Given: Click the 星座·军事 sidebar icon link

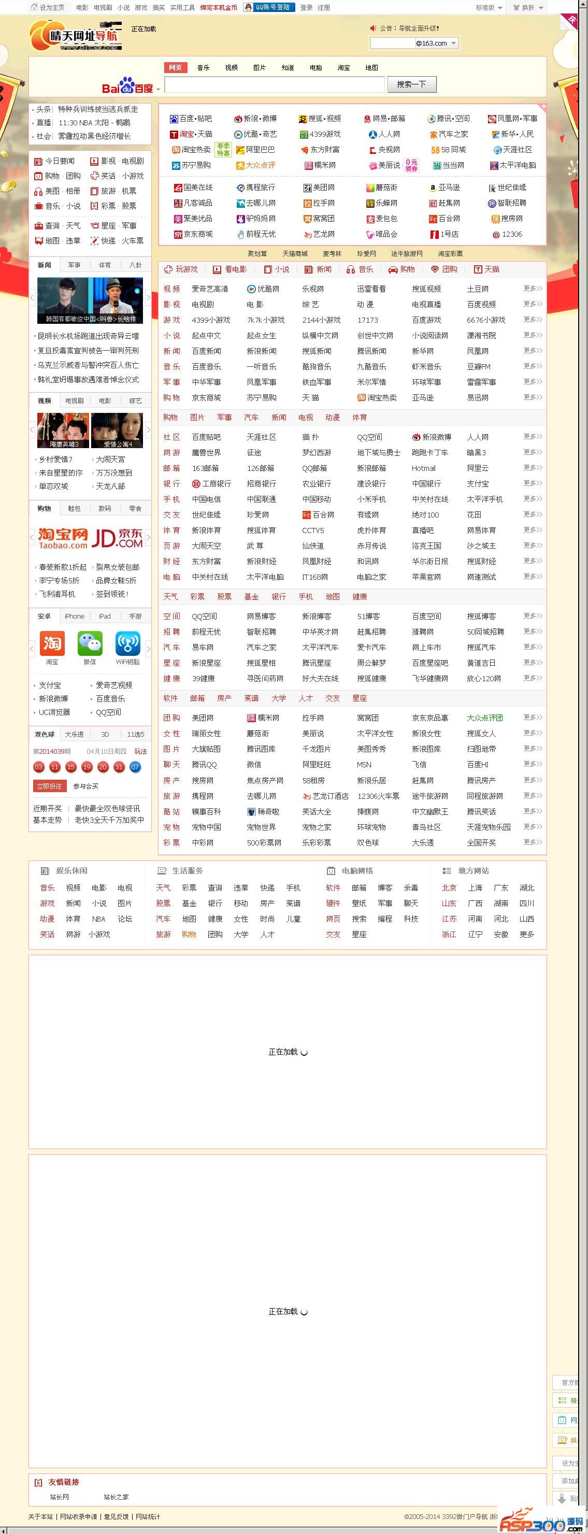Looking at the screenshot, I should [x=113, y=226].
